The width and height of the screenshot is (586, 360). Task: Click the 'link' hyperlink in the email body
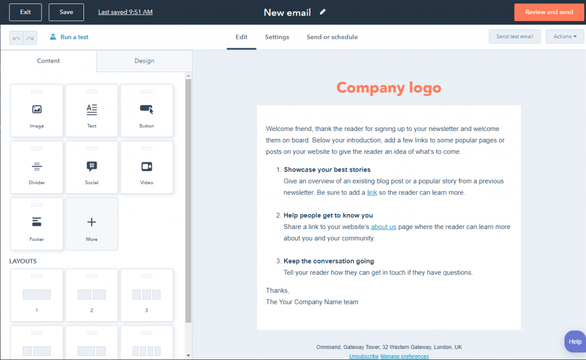(x=372, y=192)
